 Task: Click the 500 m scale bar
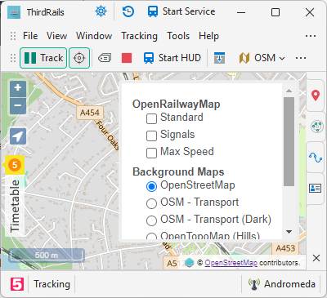[x=47, y=256]
